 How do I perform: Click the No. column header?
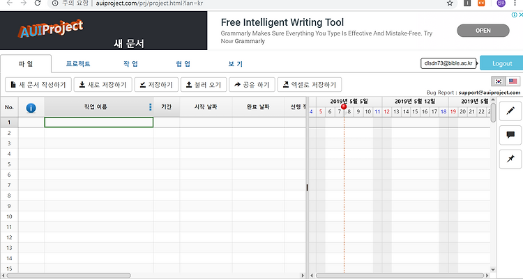pyautogui.click(x=9, y=107)
